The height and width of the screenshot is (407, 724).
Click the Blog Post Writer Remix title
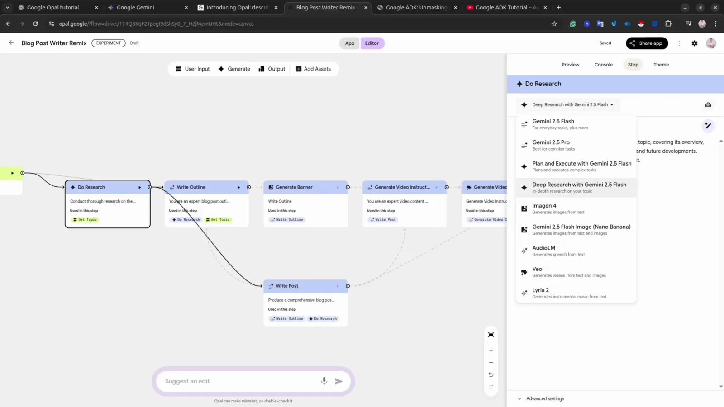[x=54, y=43]
